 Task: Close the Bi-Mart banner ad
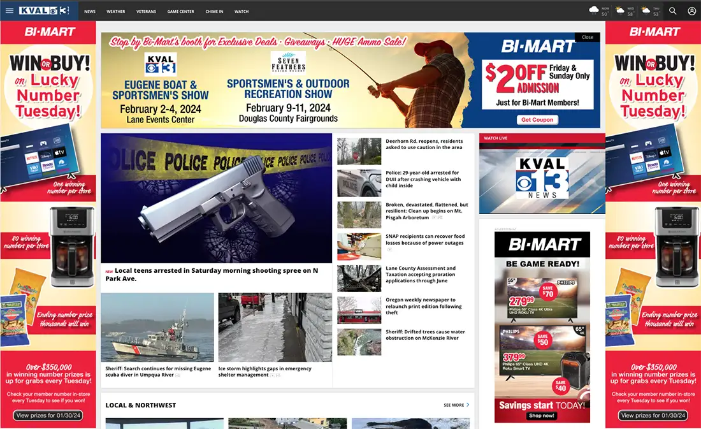(x=588, y=37)
